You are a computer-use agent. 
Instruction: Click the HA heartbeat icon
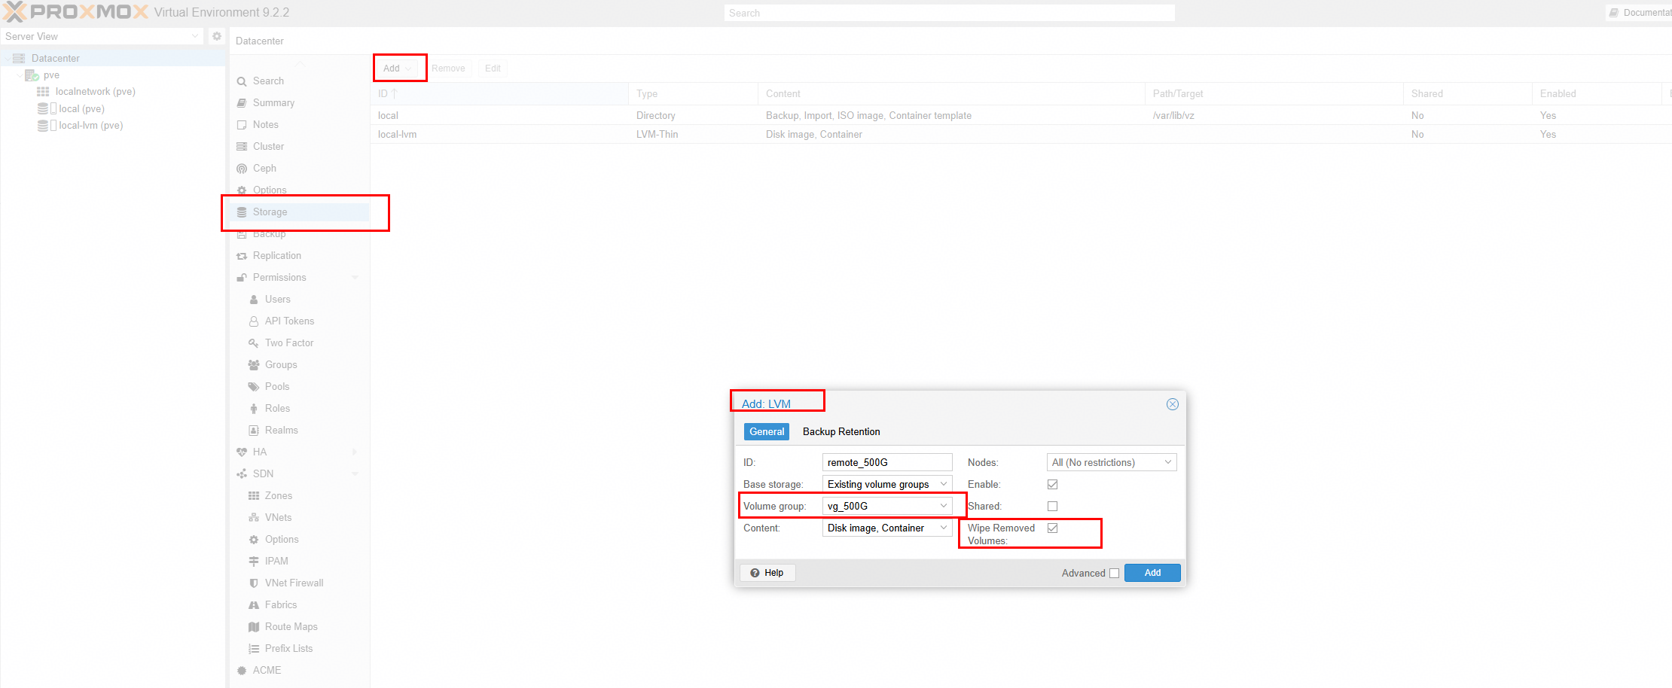(242, 452)
